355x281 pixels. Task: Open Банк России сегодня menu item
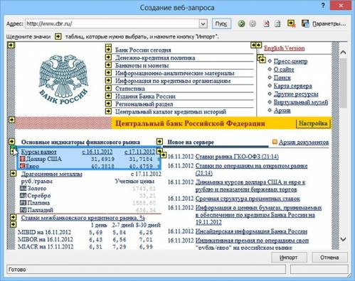click(143, 50)
